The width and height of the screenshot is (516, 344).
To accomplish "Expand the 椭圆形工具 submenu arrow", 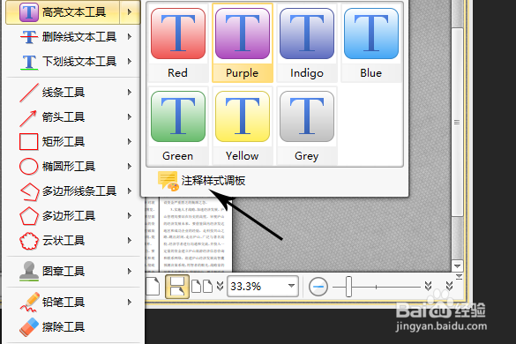I will [x=130, y=166].
